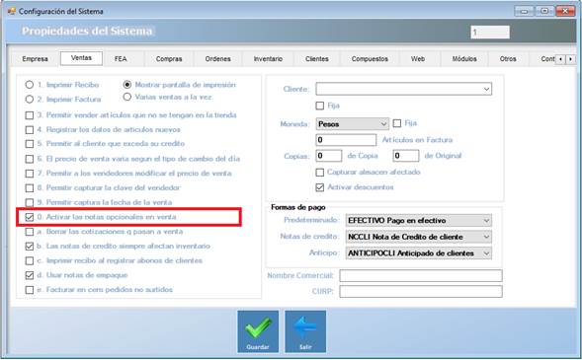Viewport: 582px width, 360px height.
Task: Check the Fija box beside Moneda
Action: point(397,123)
